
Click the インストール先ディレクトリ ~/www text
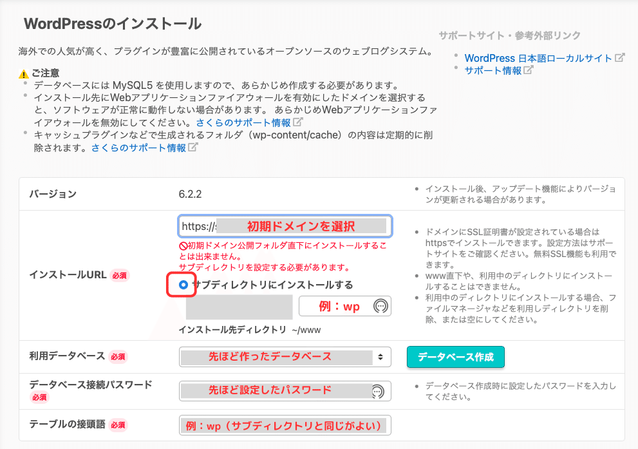(x=249, y=330)
